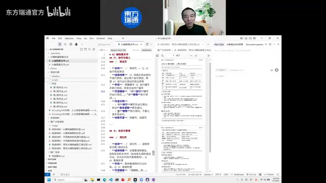Viewport: 326px width, 183px height.
Task: Click the Windows Start button
Action: pyautogui.click(x=49, y=179)
